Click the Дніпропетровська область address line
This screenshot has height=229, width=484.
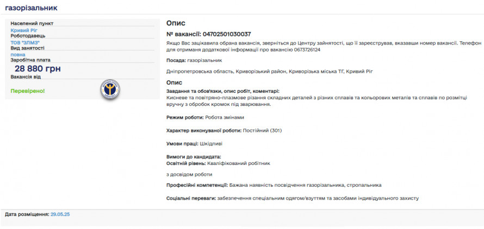270,71
